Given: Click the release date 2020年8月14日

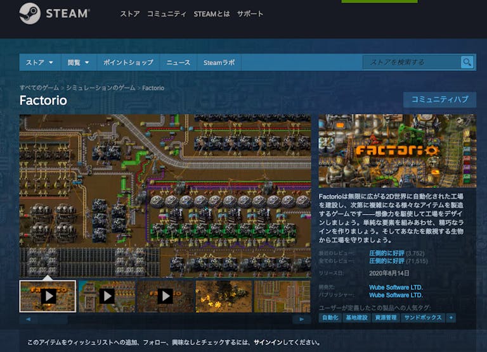Looking at the screenshot, I should [x=389, y=273].
